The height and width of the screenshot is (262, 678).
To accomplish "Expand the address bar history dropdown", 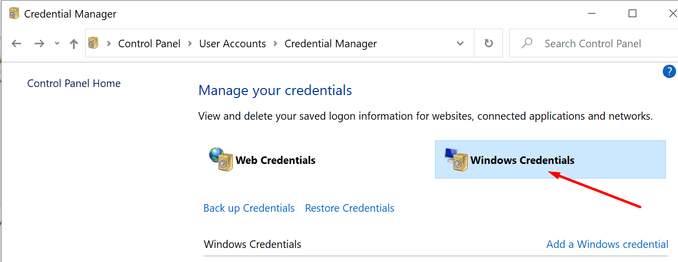I will [460, 44].
